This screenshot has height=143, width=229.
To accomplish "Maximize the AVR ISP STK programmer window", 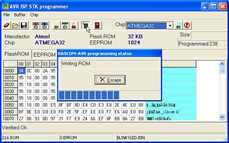I will [x=214, y=6].
